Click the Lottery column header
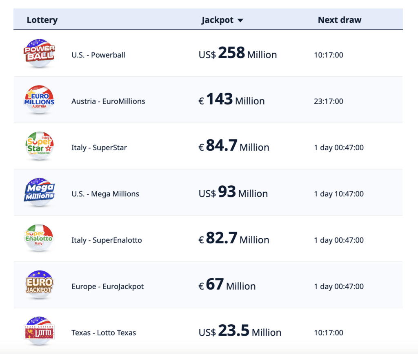 [x=42, y=20]
